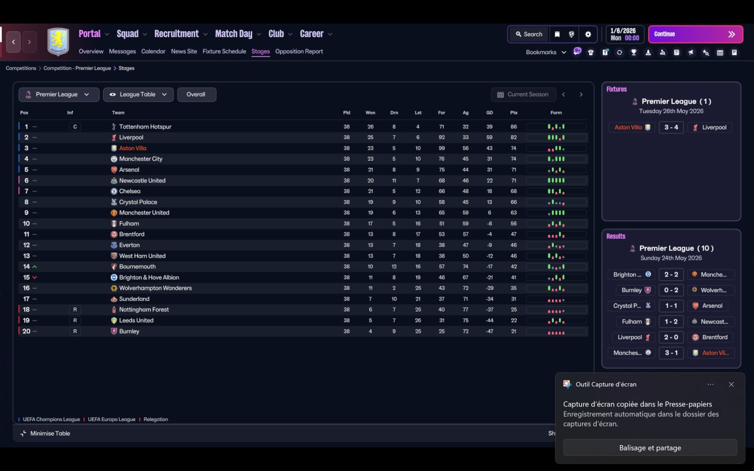Click the Aston Villa club crest in header

(x=58, y=42)
